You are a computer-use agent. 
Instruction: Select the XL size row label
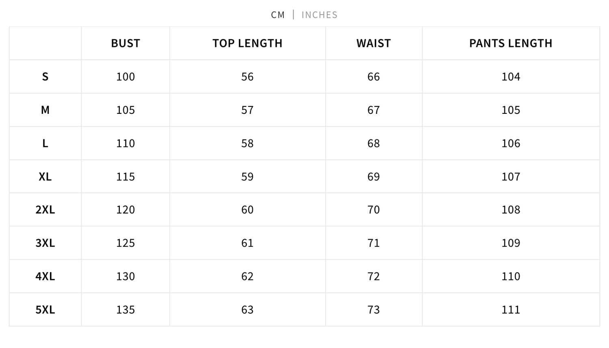click(45, 177)
